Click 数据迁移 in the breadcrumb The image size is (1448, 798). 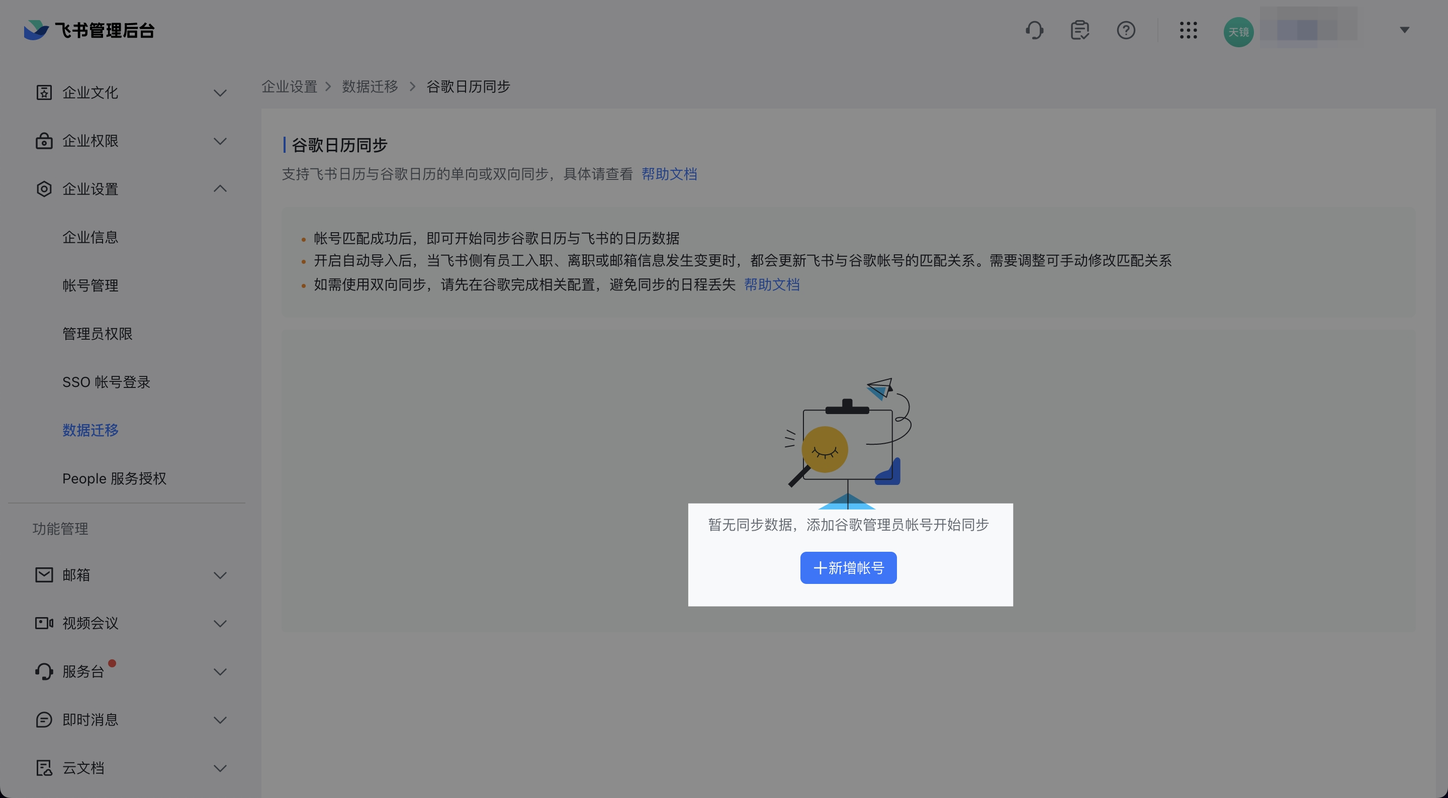pyautogui.click(x=370, y=86)
